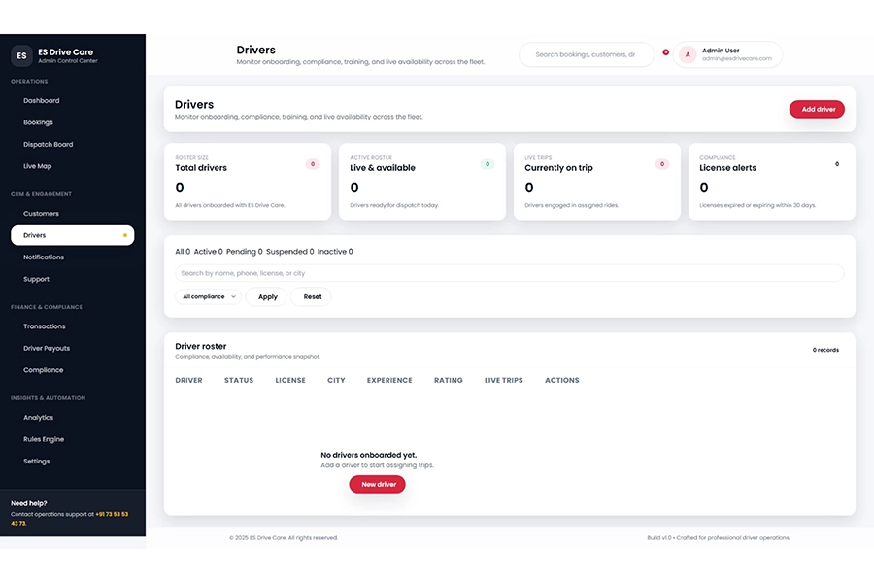Click the driver search input field
874x583 pixels.
pyautogui.click(x=510, y=273)
